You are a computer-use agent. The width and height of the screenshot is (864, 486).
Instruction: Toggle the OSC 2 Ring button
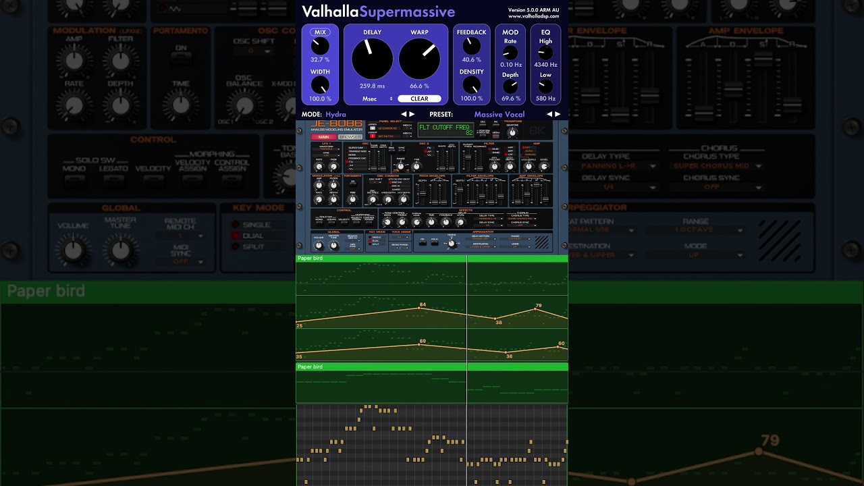coord(391,151)
